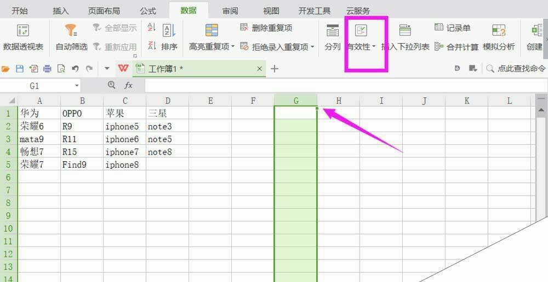
Task: Click the open folder icon in quick toolbar
Action: coord(5,69)
